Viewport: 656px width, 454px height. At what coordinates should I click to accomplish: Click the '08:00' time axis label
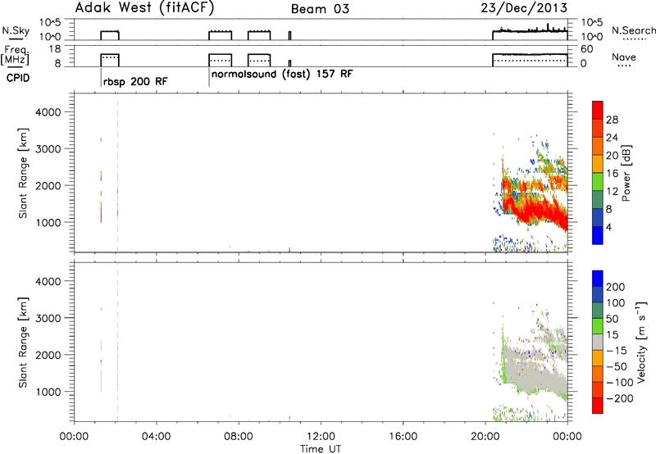pyautogui.click(x=239, y=437)
